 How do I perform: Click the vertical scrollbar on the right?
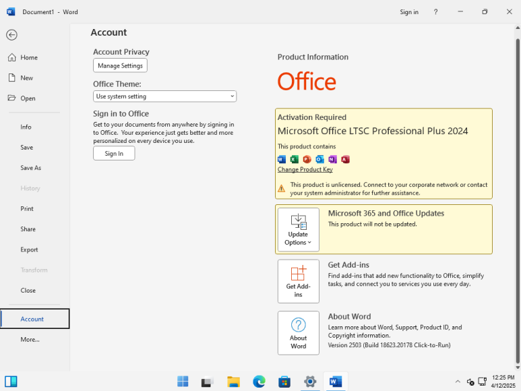point(518,200)
